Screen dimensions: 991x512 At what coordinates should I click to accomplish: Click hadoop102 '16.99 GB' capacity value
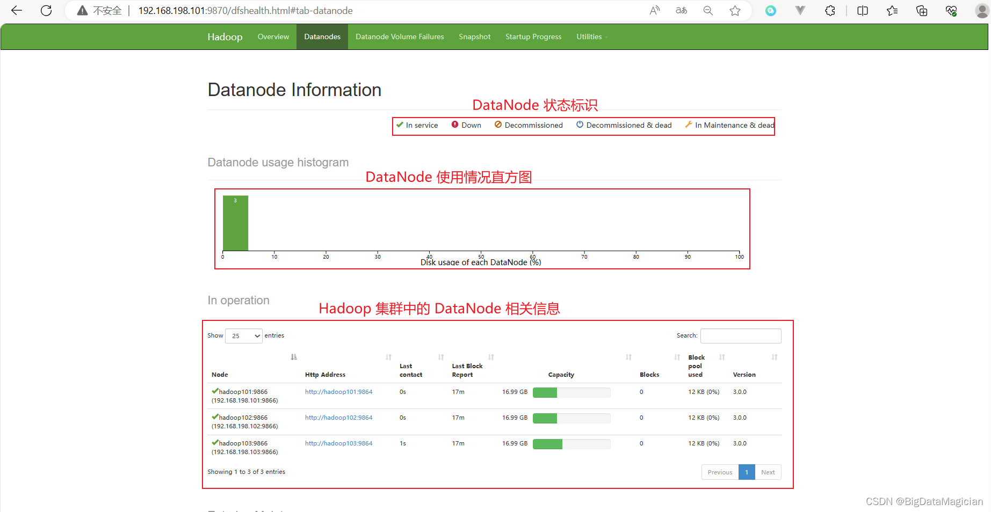coord(515,418)
